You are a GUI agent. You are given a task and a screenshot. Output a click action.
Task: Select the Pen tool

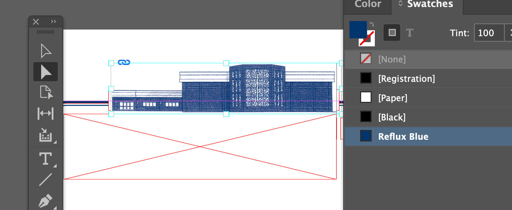[x=46, y=201]
